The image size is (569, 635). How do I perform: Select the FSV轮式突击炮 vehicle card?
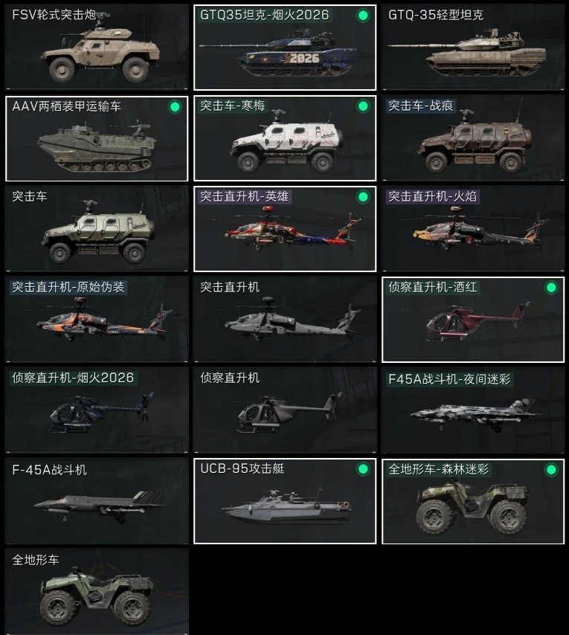tap(97, 48)
